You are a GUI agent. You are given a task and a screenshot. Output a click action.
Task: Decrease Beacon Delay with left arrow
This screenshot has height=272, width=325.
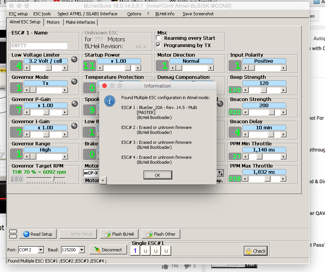click(x=246, y=134)
